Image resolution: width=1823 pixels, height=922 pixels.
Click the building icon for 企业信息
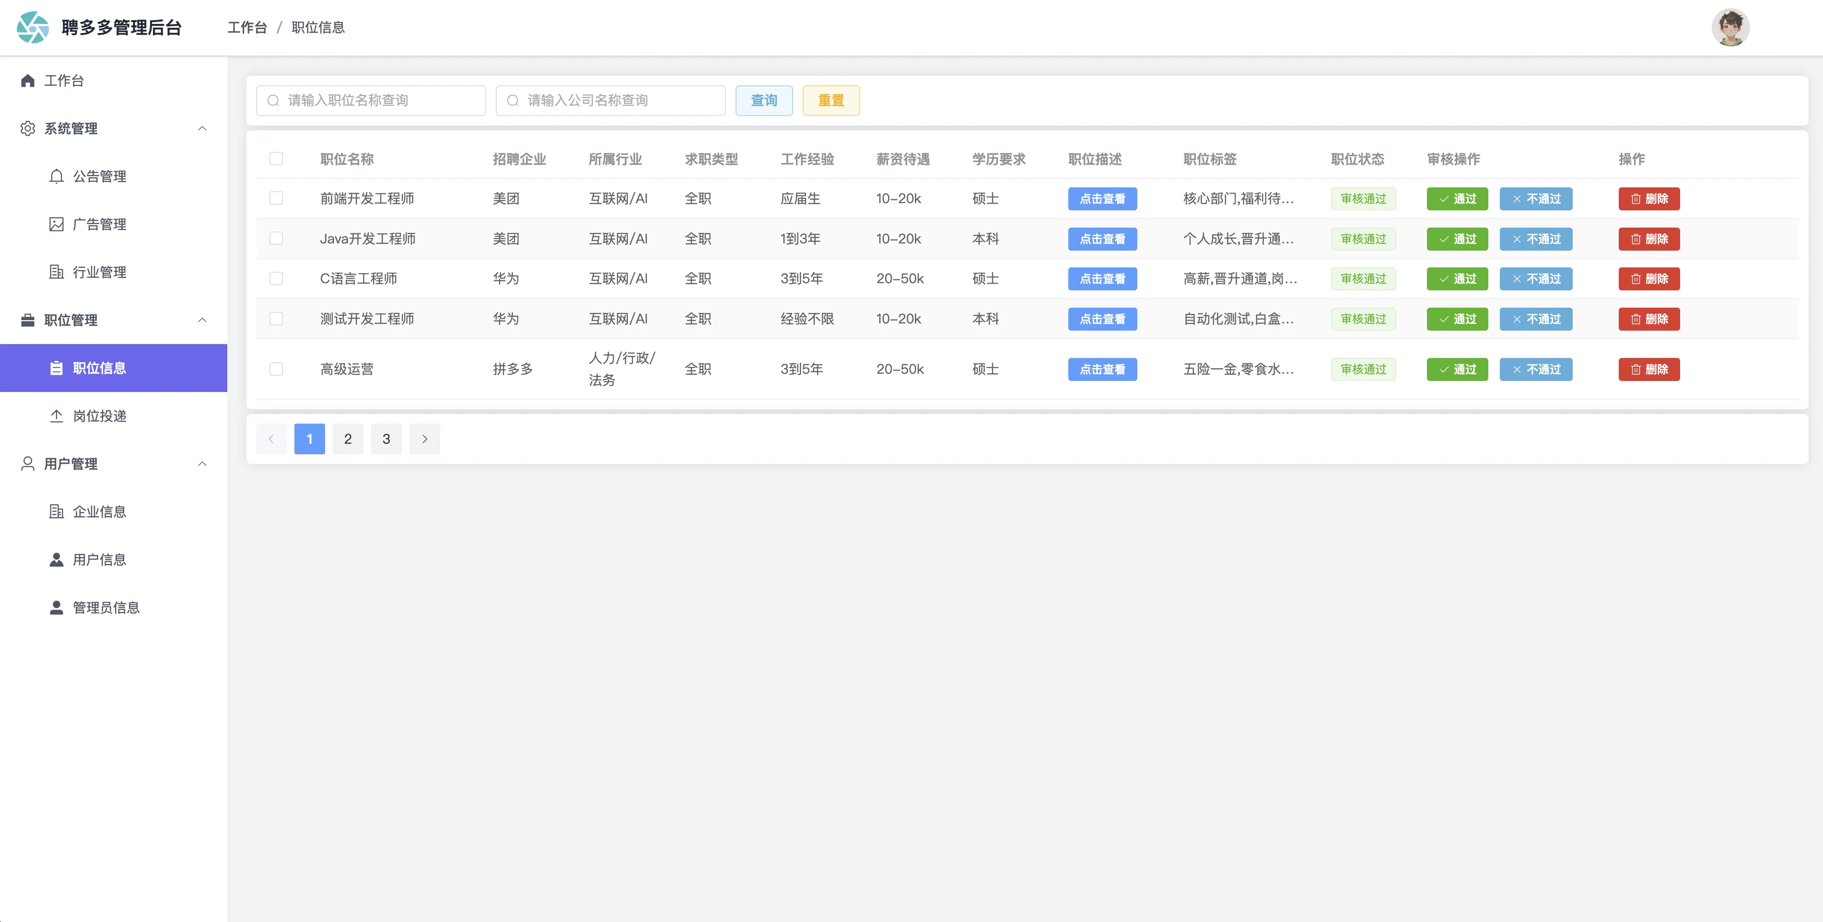pos(57,511)
